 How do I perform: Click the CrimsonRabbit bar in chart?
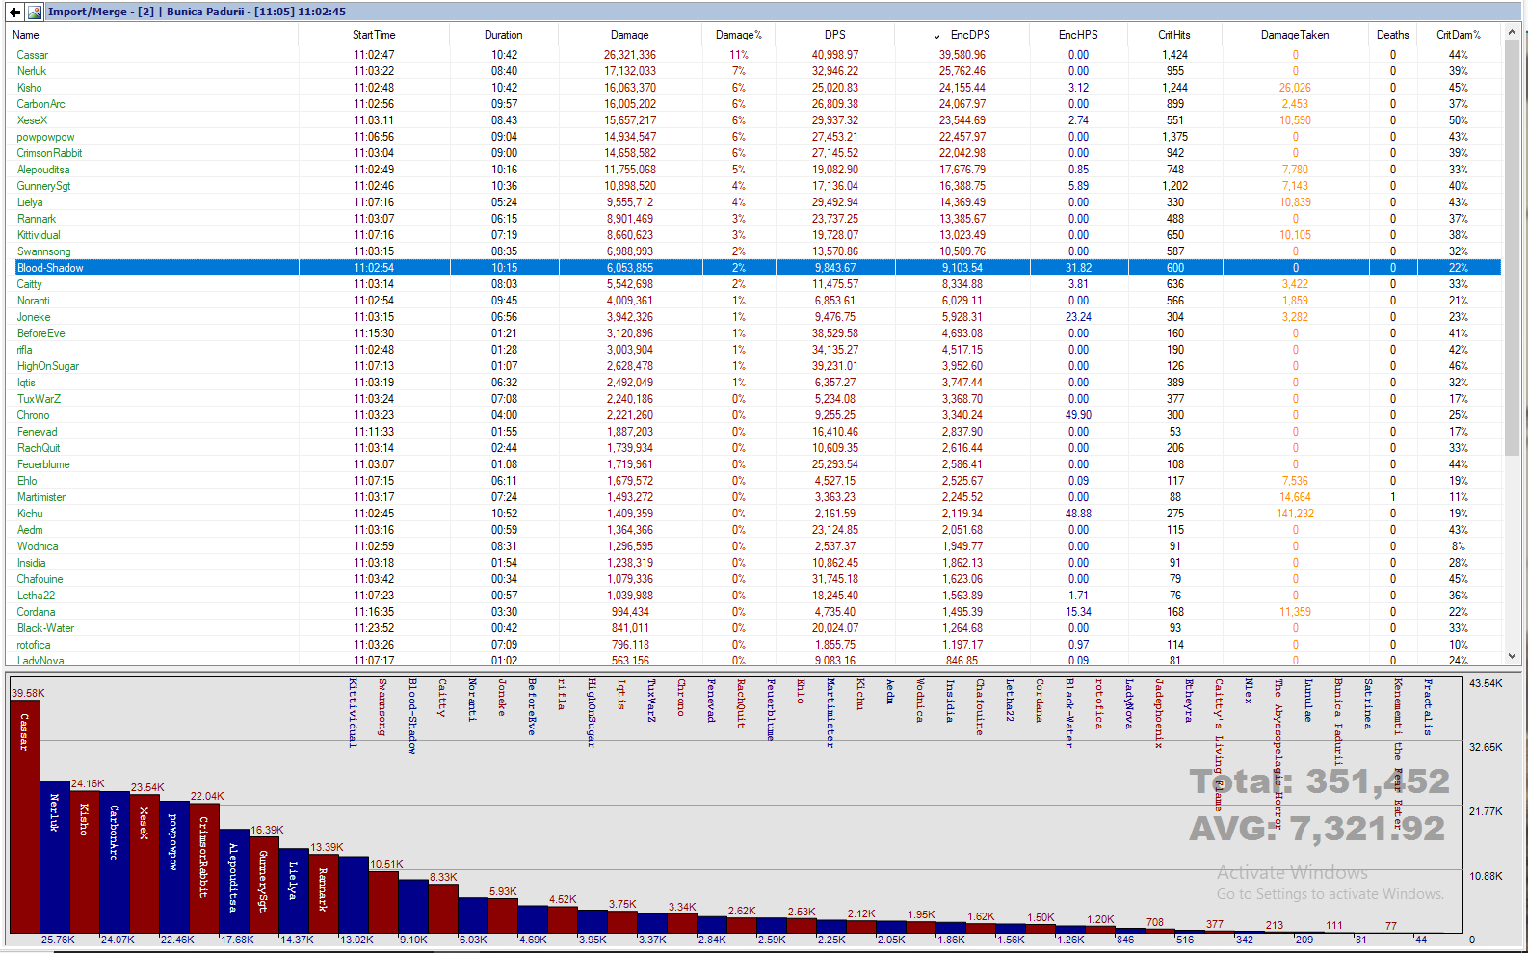[204, 867]
